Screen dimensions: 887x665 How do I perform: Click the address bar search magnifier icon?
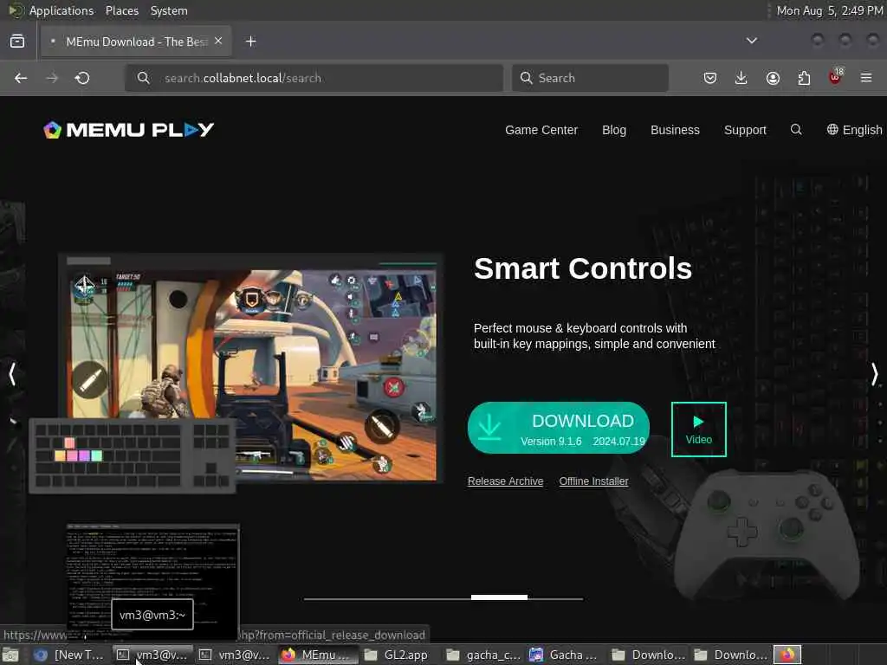pyautogui.click(x=144, y=78)
